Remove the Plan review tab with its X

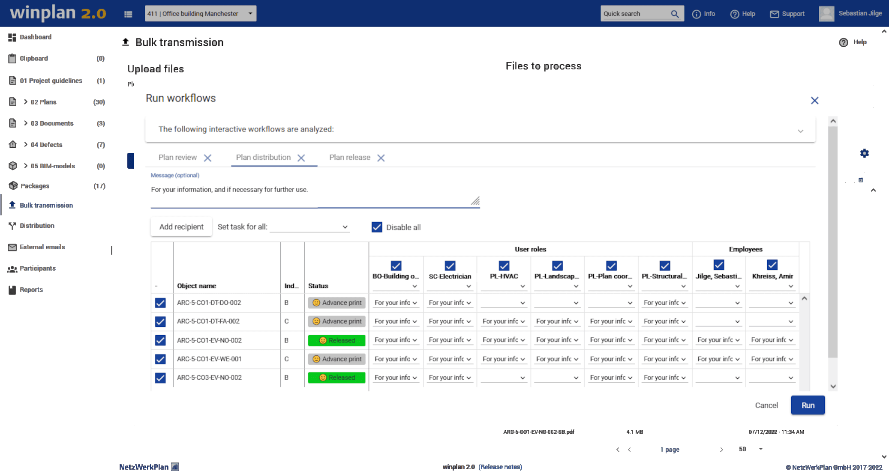point(207,158)
